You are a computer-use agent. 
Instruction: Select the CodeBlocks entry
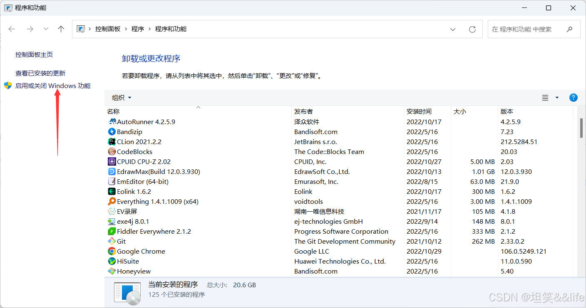[134, 152]
